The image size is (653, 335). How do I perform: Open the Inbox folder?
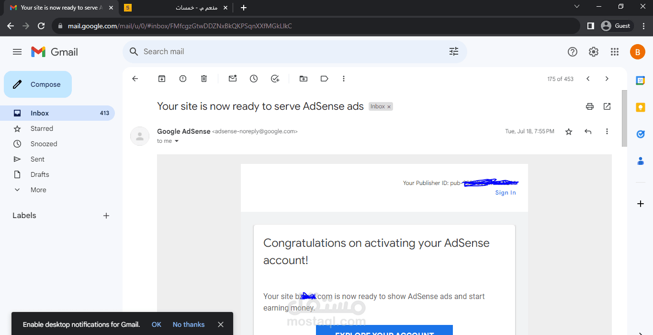coord(57,113)
